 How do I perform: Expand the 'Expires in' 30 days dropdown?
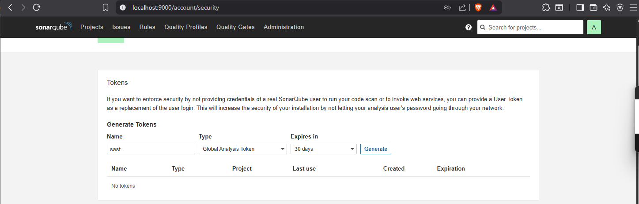pyautogui.click(x=323, y=149)
